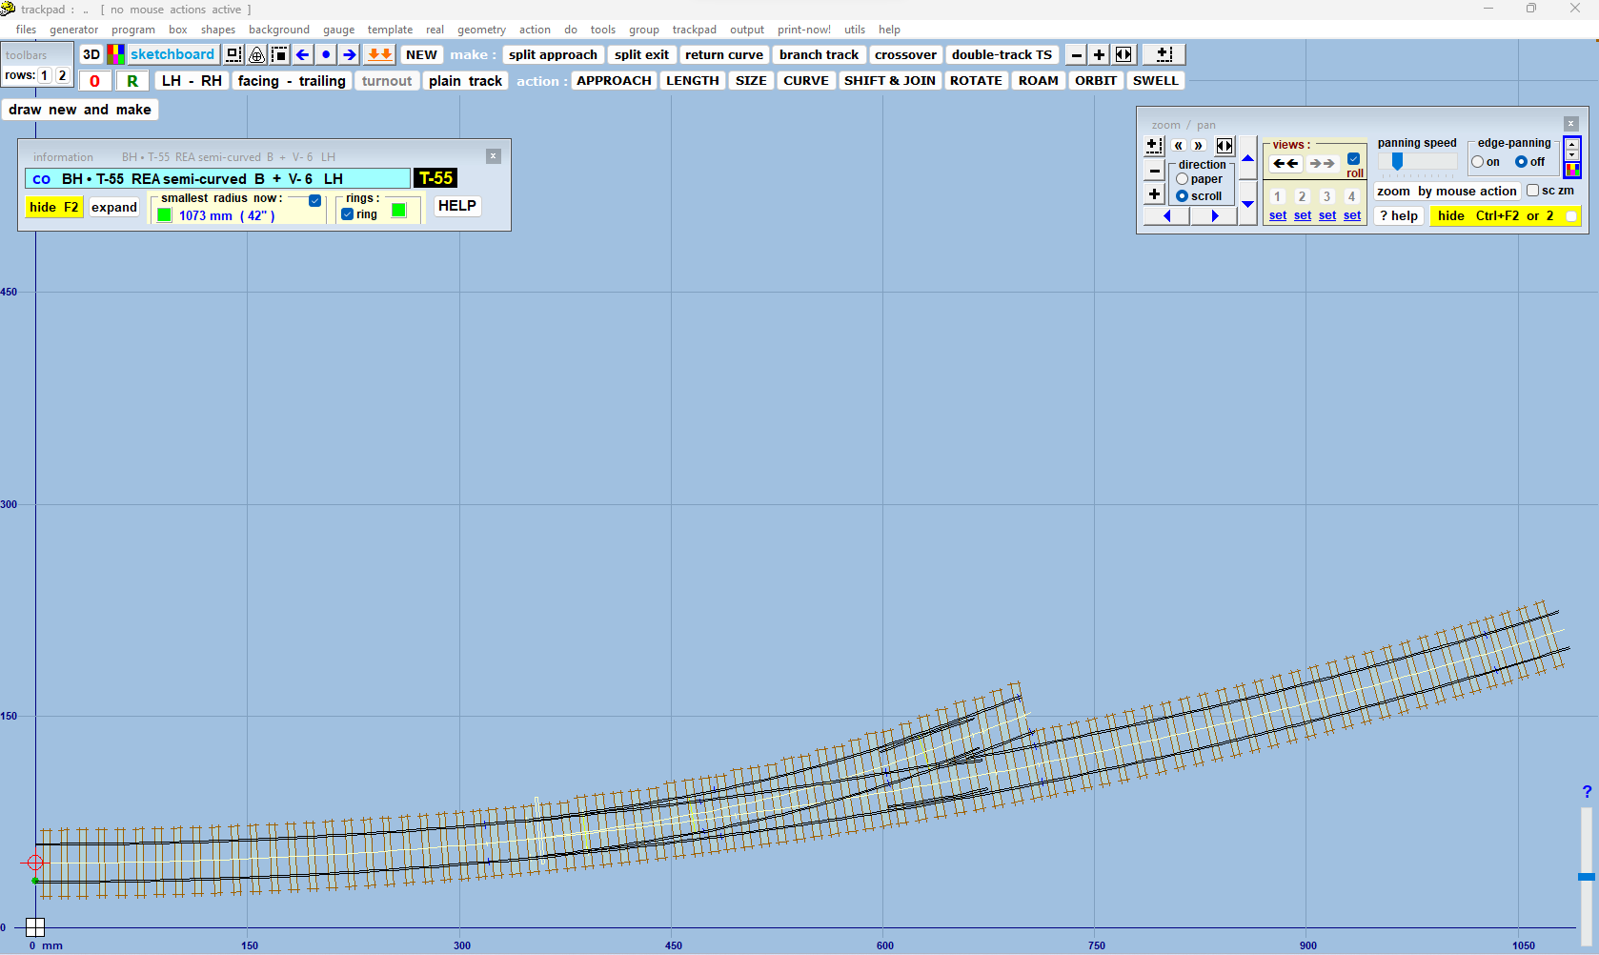Click the toolbar plus zoom-in icon
Viewport: 1599px width, 955px height.
pyautogui.click(x=1099, y=54)
